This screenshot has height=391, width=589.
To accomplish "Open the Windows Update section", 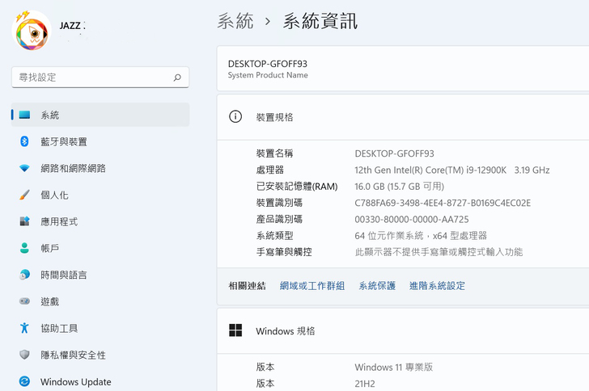I will (75, 382).
